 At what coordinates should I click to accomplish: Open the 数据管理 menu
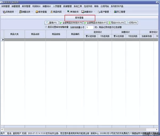pyautogui.click(x=67, y=6)
